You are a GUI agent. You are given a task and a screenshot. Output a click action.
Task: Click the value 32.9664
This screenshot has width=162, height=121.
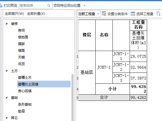pyautogui.click(x=138, y=67)
